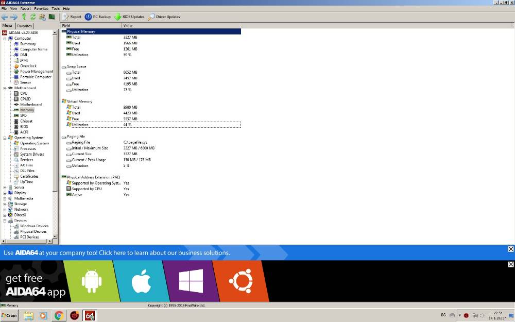
Task: Close the AIDA64 business solutions banner
Action: 511,249
